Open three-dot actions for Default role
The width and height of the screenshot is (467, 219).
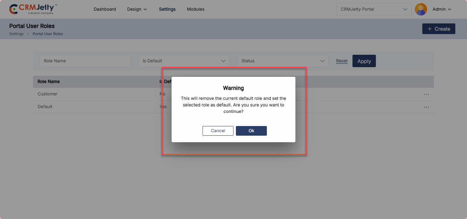426,107
